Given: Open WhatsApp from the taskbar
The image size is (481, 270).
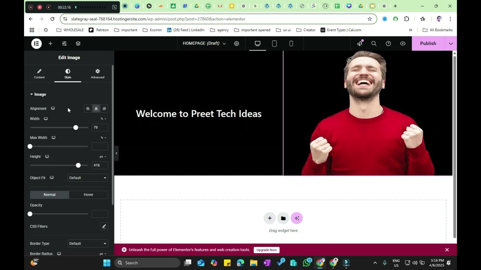Looking at the screenshot, I should [x=307, y=263].
